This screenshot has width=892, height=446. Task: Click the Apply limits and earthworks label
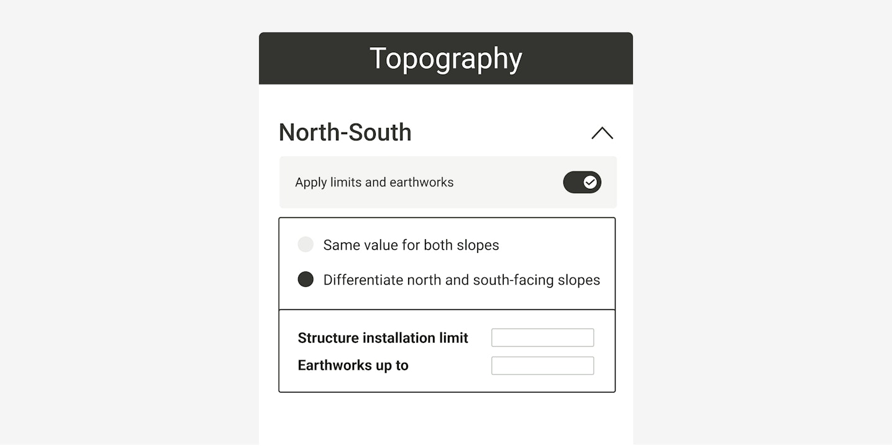coord(374,183)
